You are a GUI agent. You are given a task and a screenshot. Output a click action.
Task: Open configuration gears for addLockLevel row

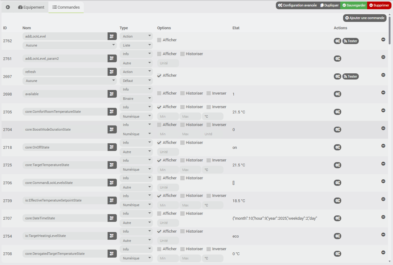pos(338,41)
